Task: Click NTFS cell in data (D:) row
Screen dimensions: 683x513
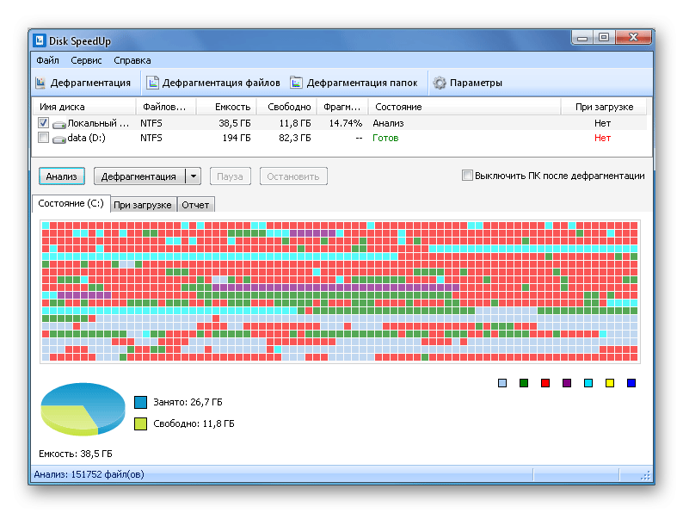Action: pos(151,139)
